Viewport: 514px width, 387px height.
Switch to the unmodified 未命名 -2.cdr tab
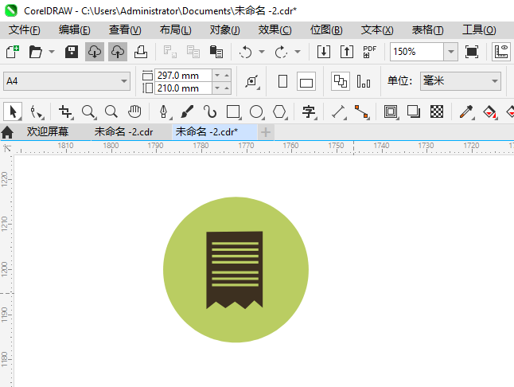point(123,132)
